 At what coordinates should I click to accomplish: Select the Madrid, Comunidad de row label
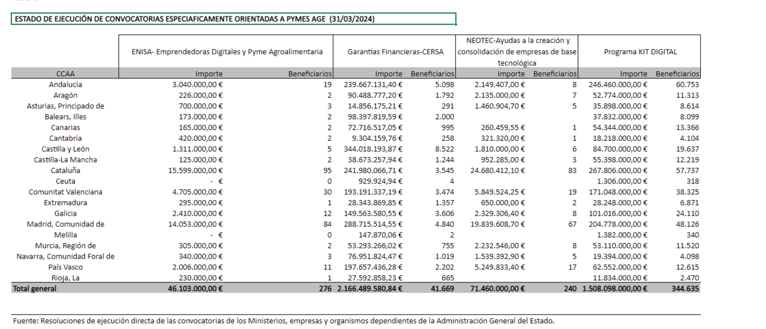click(x=65, y=225)
